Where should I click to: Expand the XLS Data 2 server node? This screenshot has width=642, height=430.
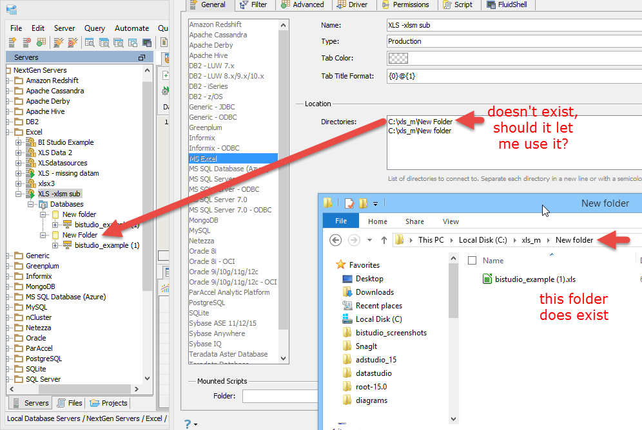point(19,153)
